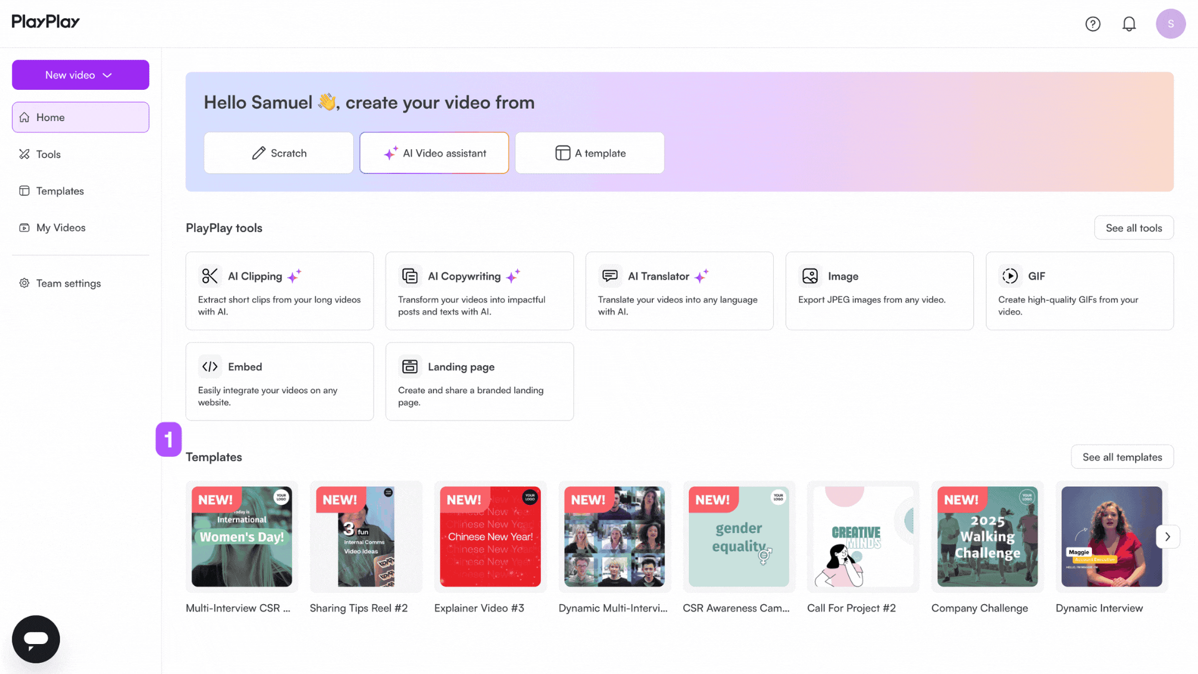
Task: Expand the New video dropdown
Action: click(x=80, y=75)
